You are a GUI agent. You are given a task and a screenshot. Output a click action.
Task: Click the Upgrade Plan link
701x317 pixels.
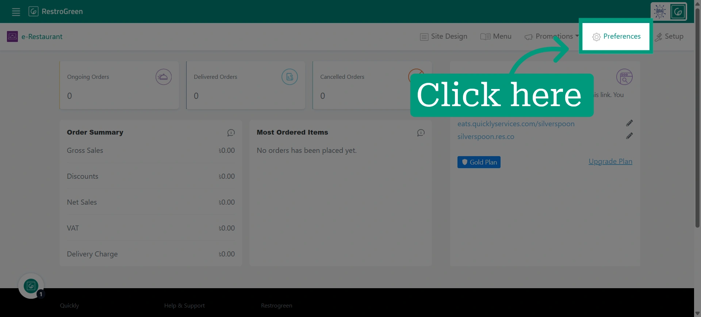pyautogui.click(x=610, y=162)
